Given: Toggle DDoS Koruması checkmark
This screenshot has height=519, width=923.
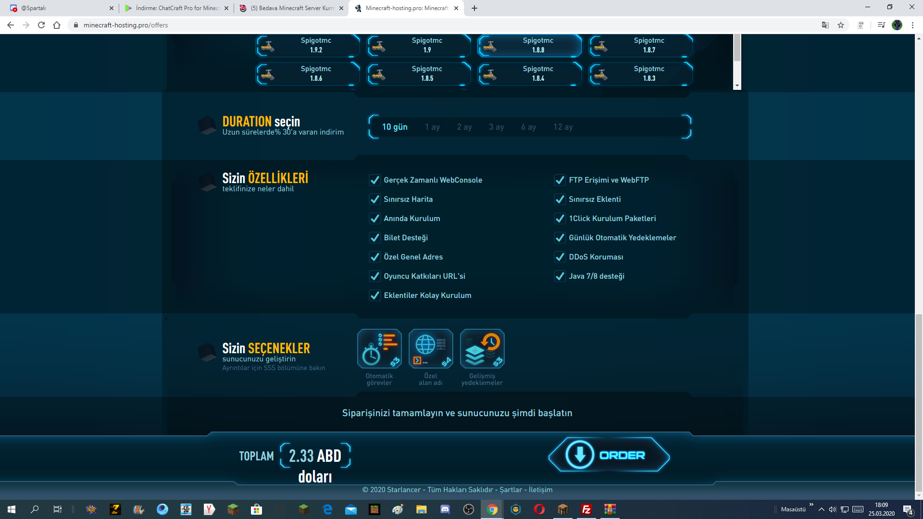Looking at the screenshot, I should [x=560, y=257].
